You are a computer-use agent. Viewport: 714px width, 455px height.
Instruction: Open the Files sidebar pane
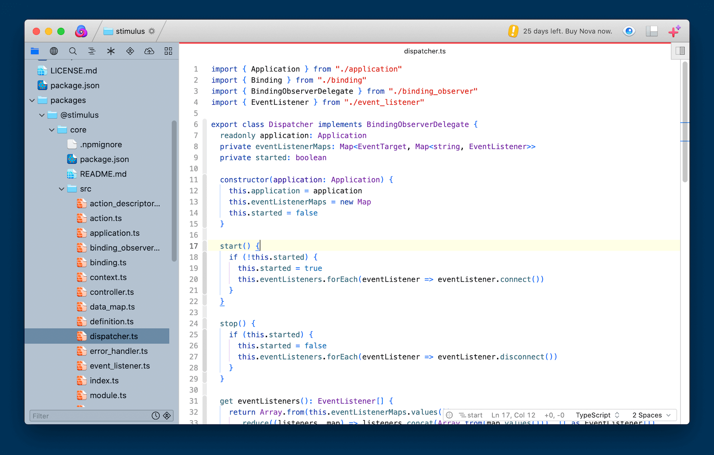click(35, 51)
